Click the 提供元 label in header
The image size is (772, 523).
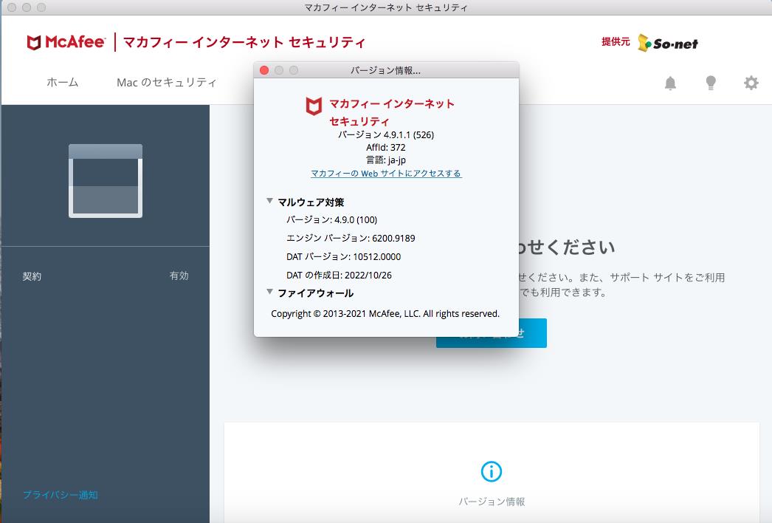pyautogui.click(x=616, y=42)
